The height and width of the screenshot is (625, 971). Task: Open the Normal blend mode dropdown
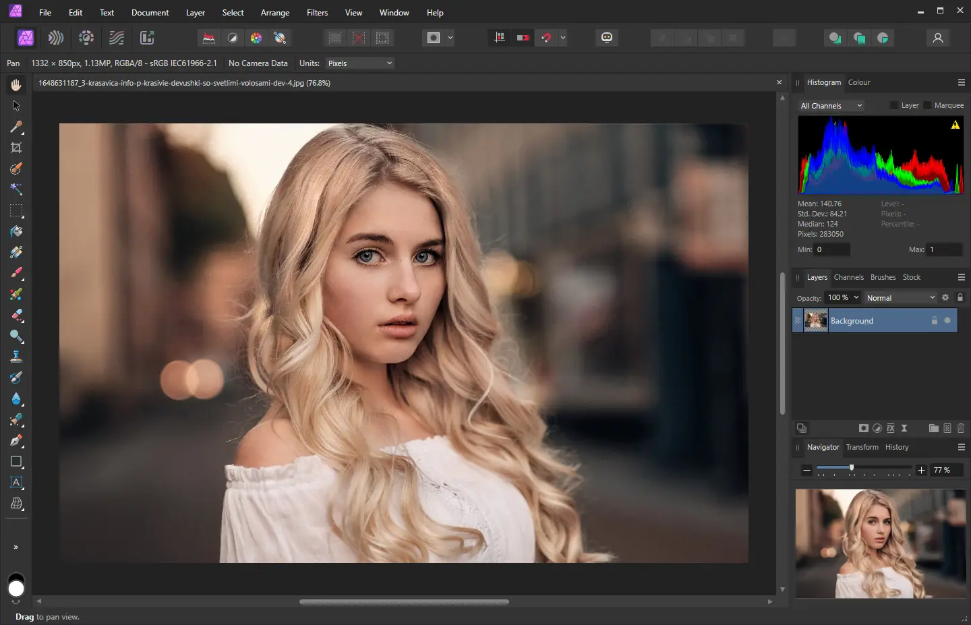[900, 297]
